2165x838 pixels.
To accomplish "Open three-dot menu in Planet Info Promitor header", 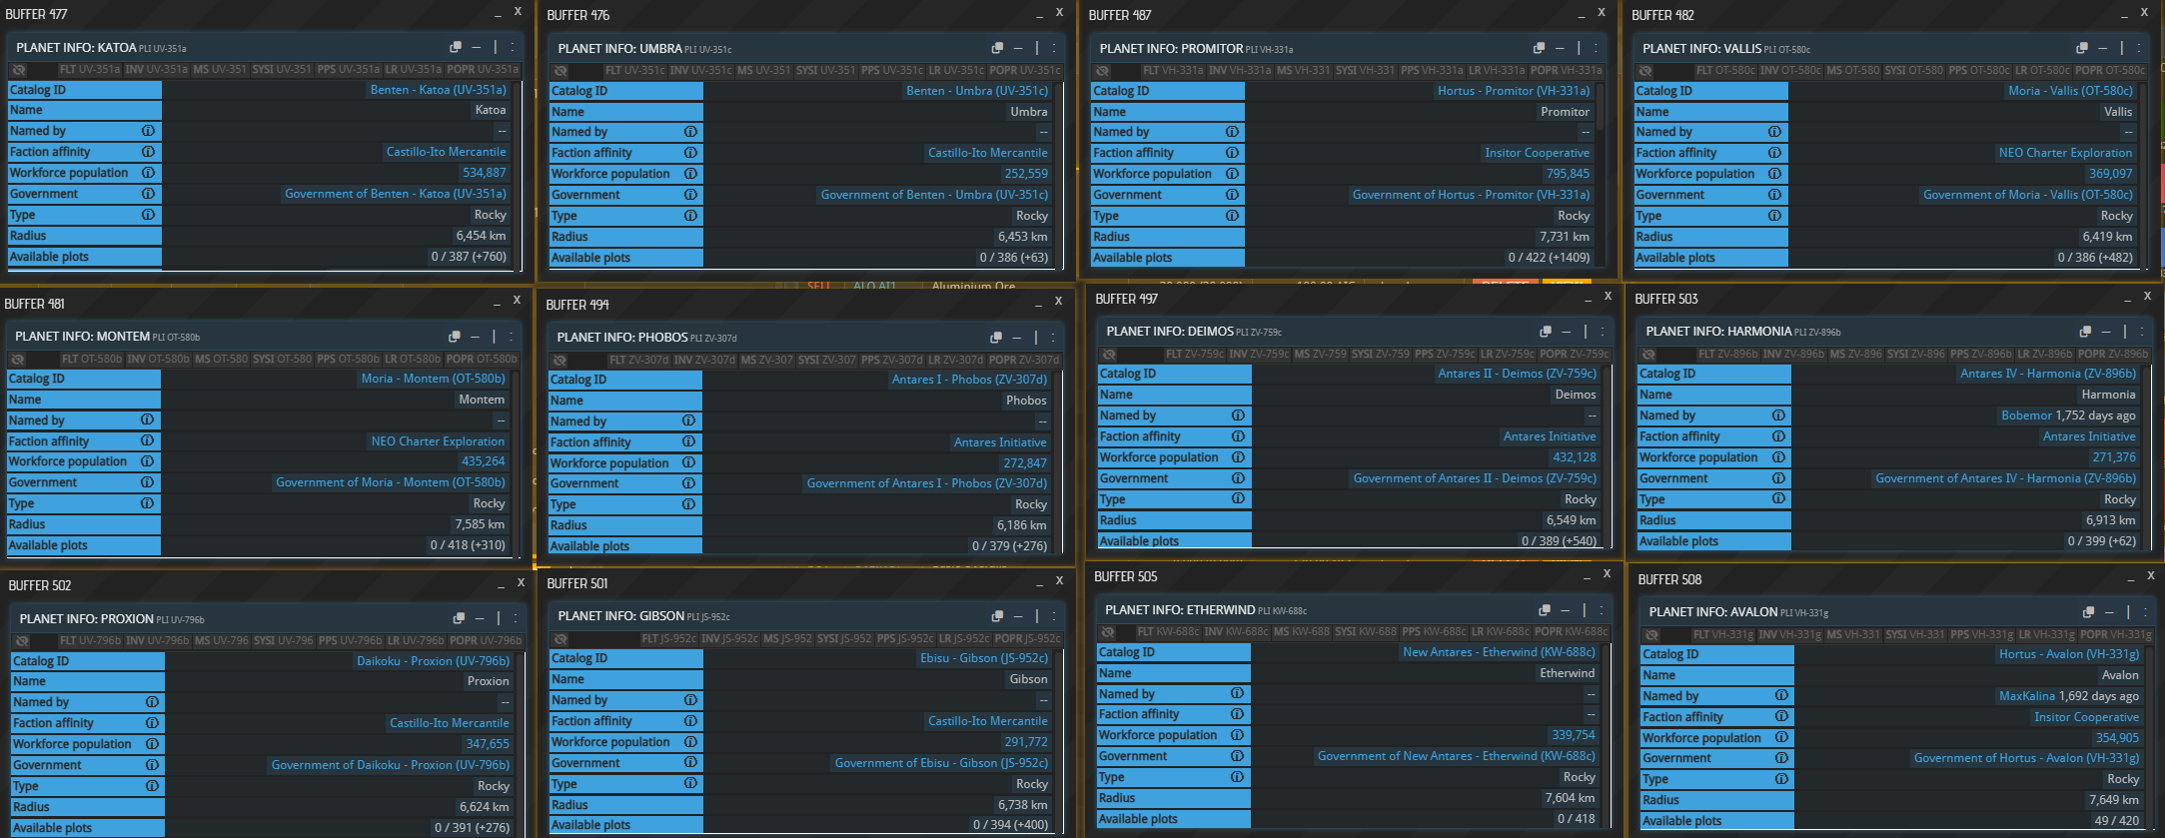I will [x=1596, y=48].
